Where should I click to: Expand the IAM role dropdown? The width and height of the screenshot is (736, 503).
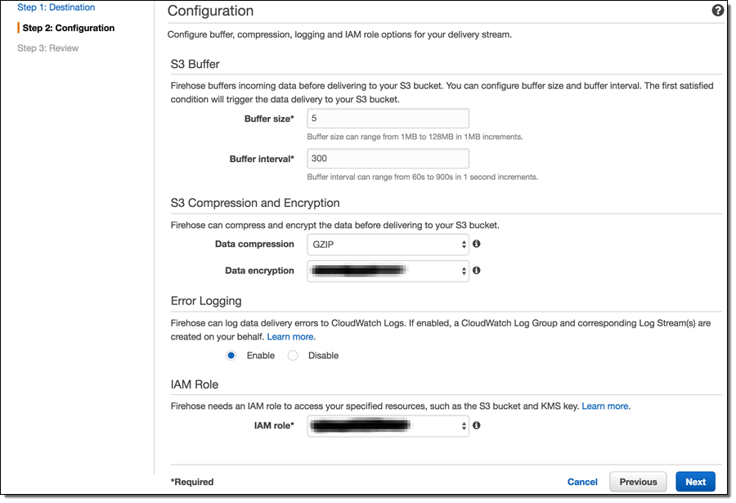click(388, 426)
